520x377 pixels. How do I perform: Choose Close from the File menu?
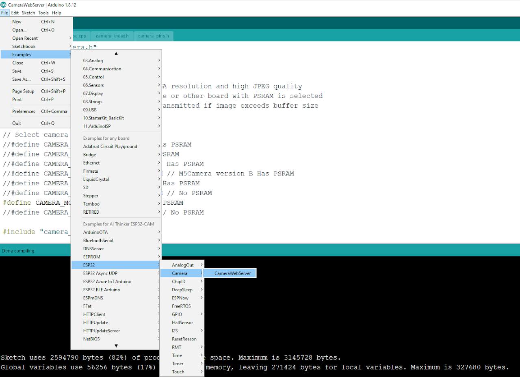point(36,63)
